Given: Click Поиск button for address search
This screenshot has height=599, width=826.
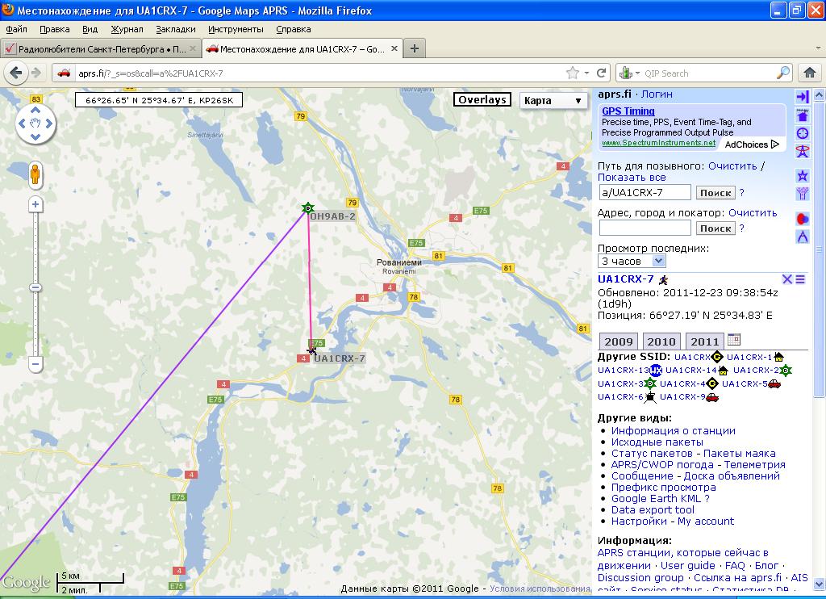Looking at the screenshot, I should (x=715, y=228).
